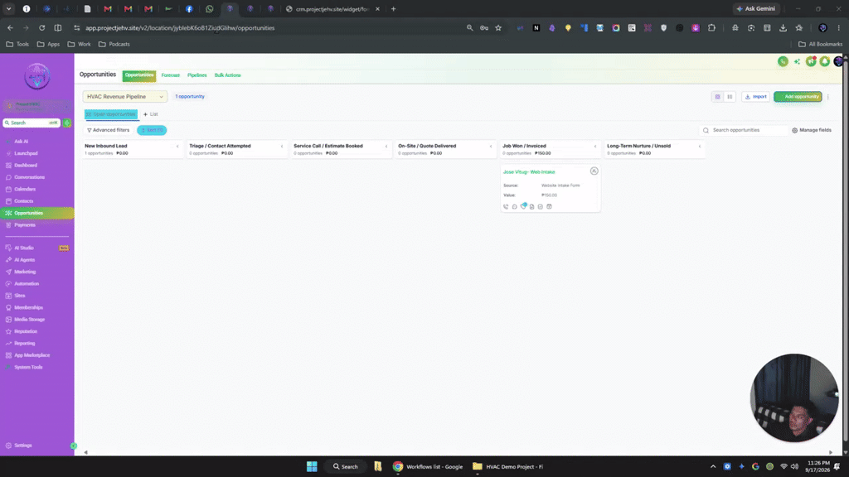Click the green quick-action button beside sidebar search
Viewport: 849px width, 477px height.
click(x=67, y=123)
